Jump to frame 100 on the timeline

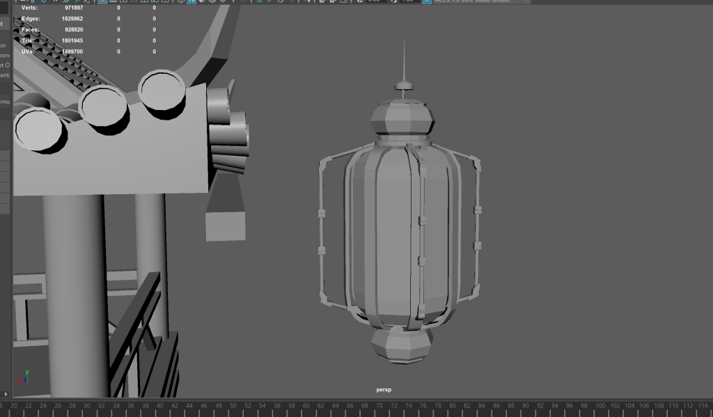click(x=600, y=406)
